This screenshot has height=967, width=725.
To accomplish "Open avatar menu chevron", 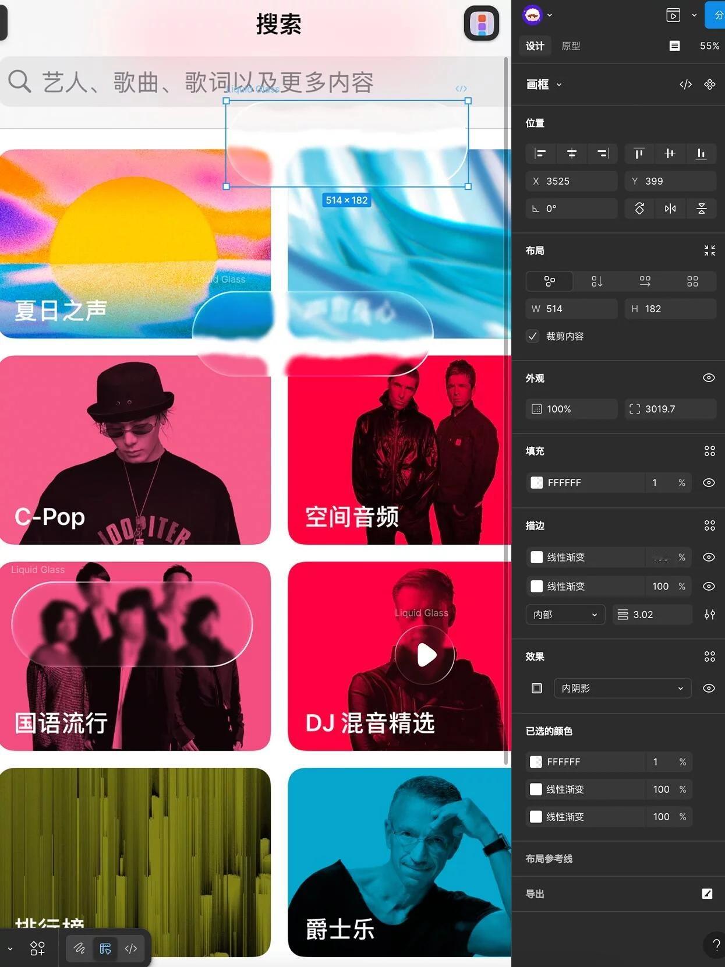I will (550, 15).
